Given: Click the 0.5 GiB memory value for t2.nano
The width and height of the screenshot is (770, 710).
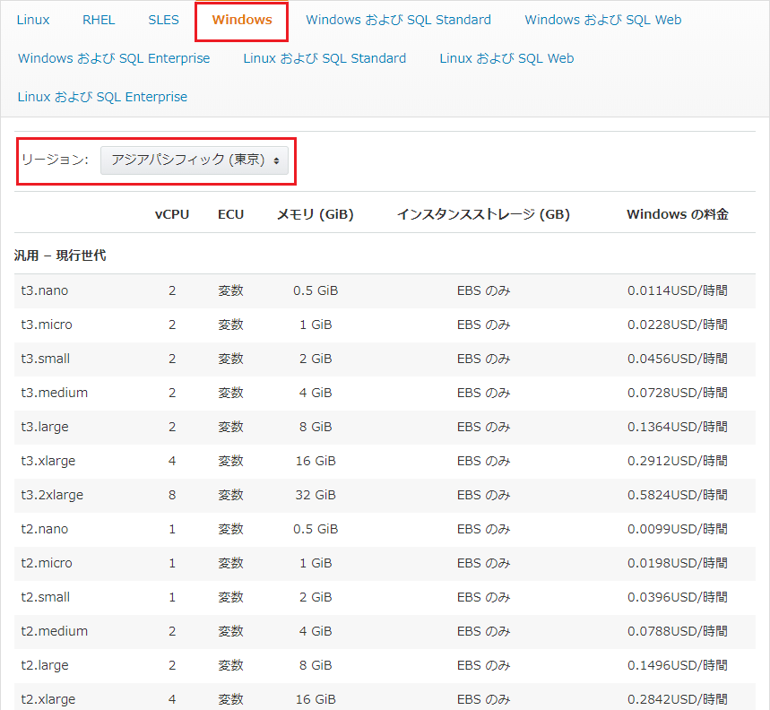Looking at the screenshot, I should click(x=316, y=529).
